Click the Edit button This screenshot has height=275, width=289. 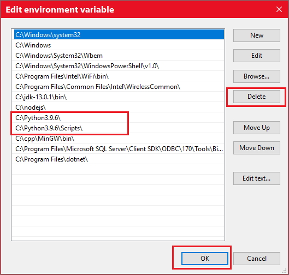(x=257, y=56)
